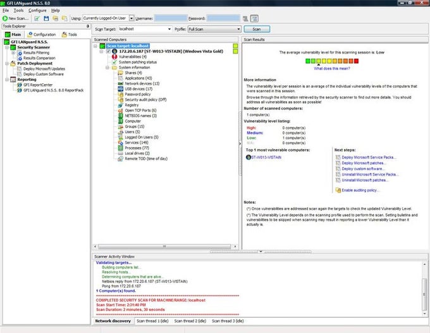The height and width of the screenshot is (333, 430).
Task: Click the Password input field
Action: [223, 18]
